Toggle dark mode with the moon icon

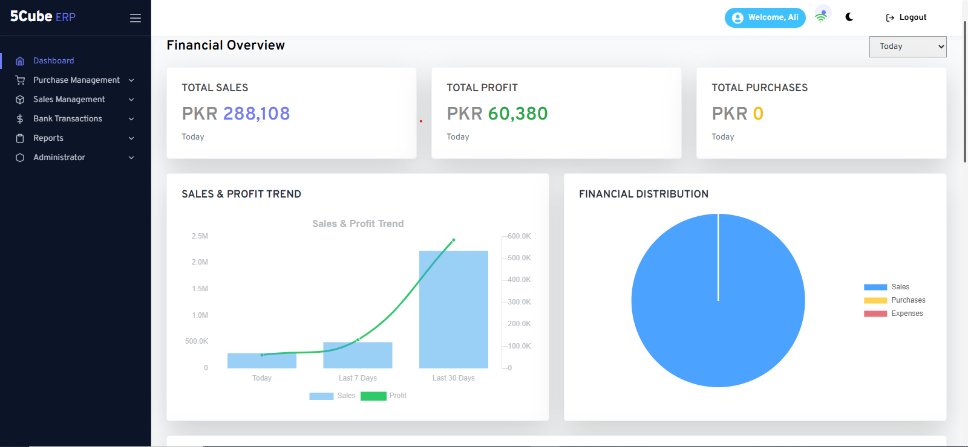[x=849, y=17]
